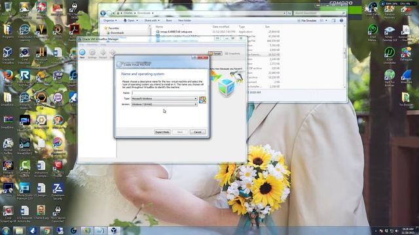Sort by the Size column header in Explorer

click(267, 27)
